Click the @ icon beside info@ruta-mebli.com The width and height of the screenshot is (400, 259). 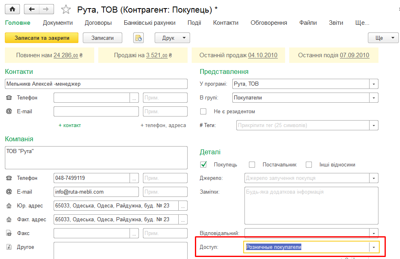(x=9, y=192)
